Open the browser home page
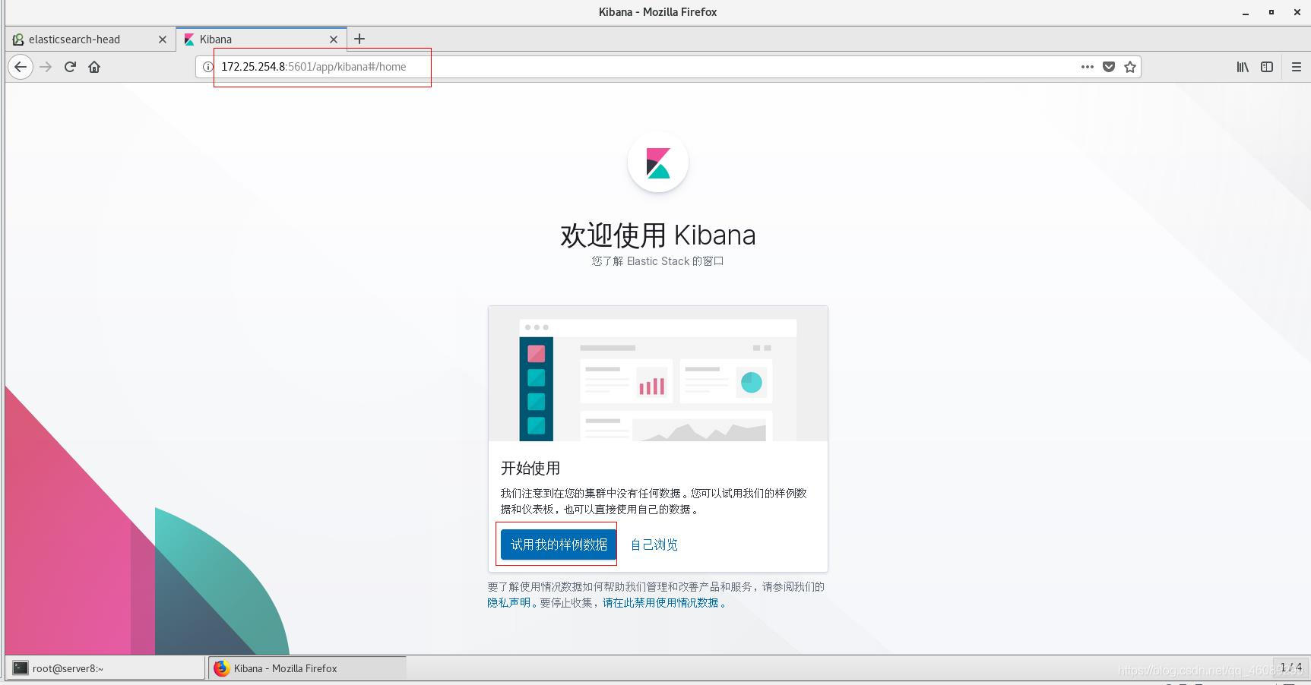1311x685 pixels. click(94, 67)
